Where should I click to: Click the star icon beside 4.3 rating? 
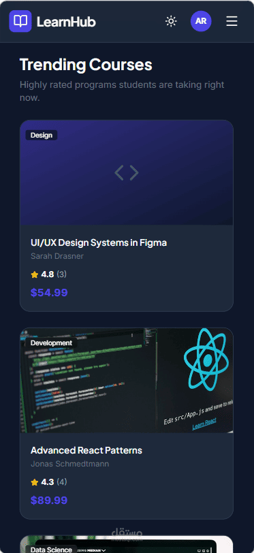[35, 482]
